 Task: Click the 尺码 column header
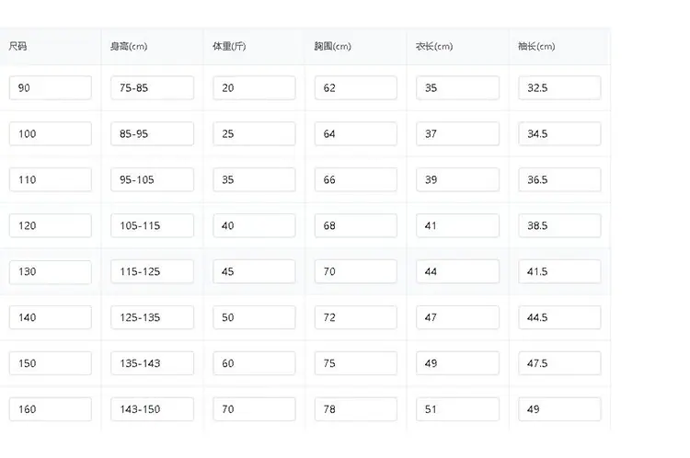click(17, 46)
